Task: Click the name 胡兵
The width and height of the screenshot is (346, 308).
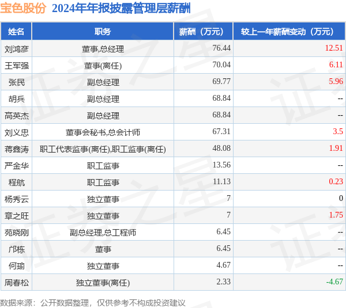Action: (17, 99)
